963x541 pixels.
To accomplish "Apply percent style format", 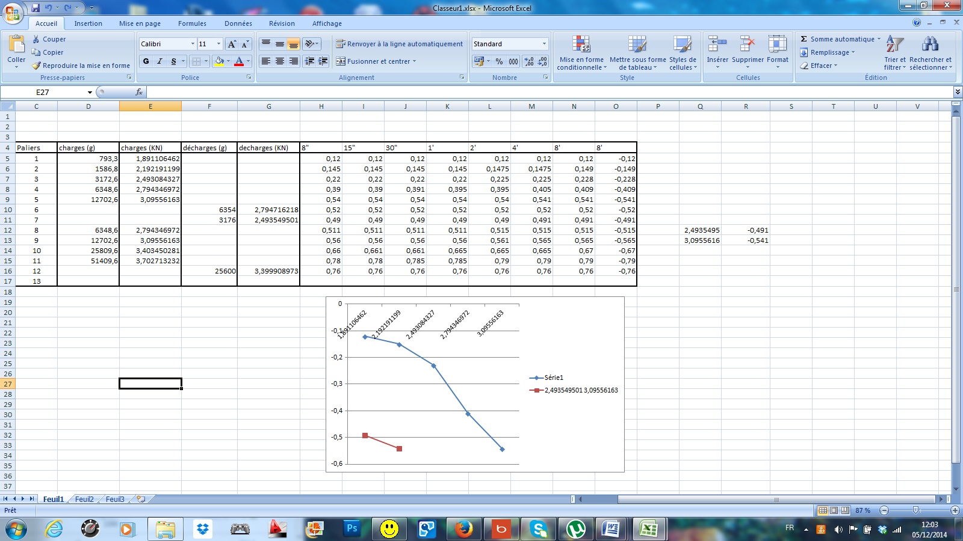I will [499, 61].
